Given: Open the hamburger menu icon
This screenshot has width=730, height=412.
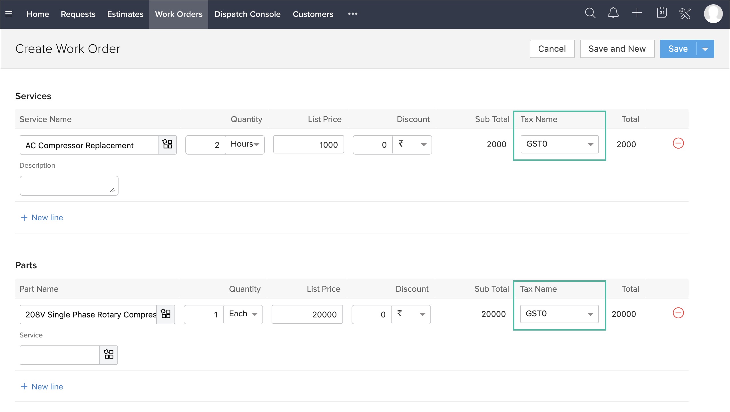Looking at the screenshot, I should (9, 14).
